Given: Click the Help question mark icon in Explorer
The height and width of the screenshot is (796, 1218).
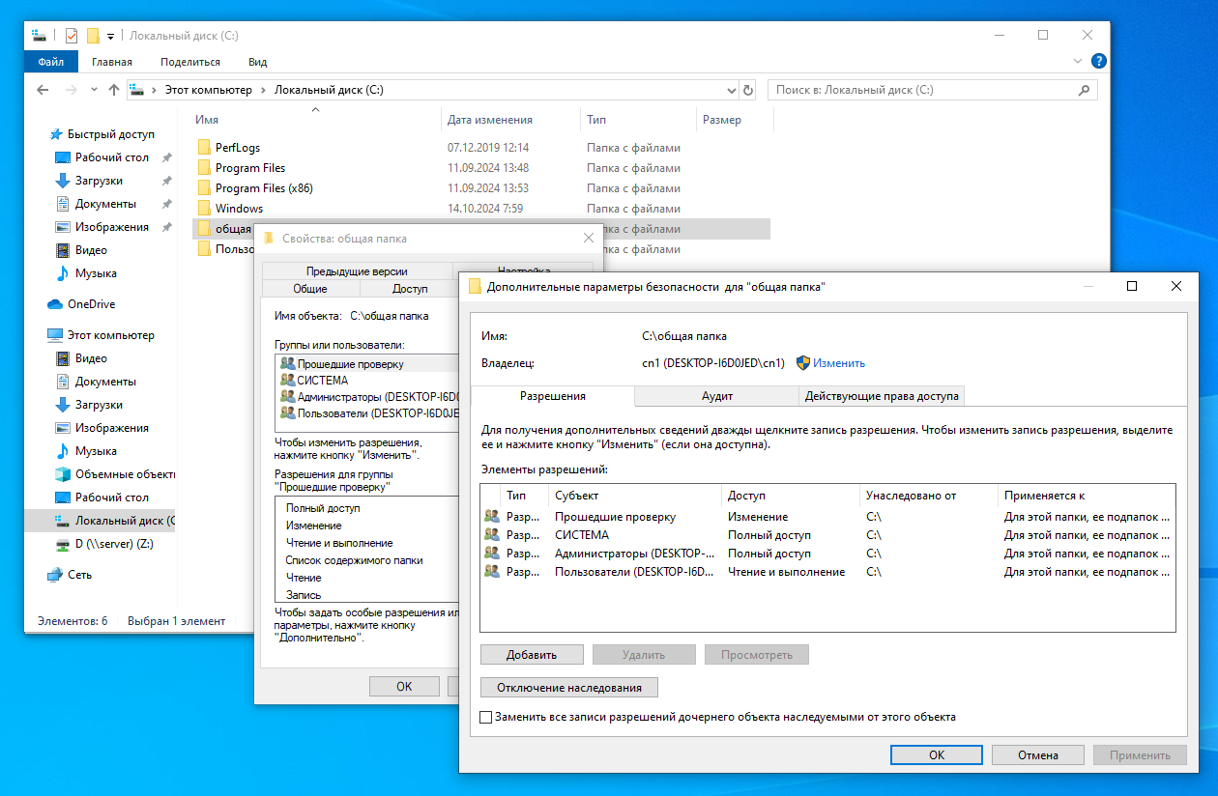Looking at the screenshot, I should coord(1098,61).
